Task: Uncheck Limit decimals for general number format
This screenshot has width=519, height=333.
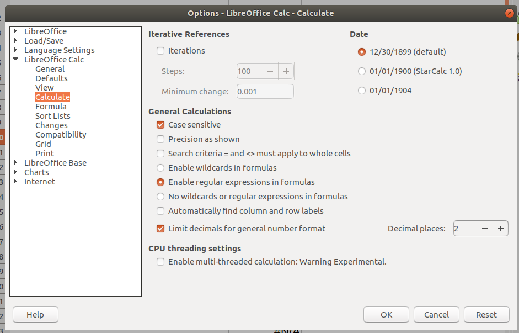Action: point(160,229)
